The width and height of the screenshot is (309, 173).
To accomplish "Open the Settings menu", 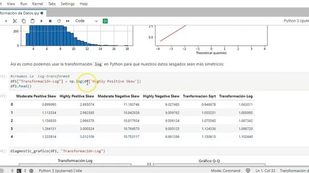I will coord(68,4).
